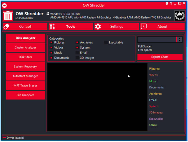Open MFT Trace Eraser
This screenshot has height=142, width=188.
click(26, 85)
